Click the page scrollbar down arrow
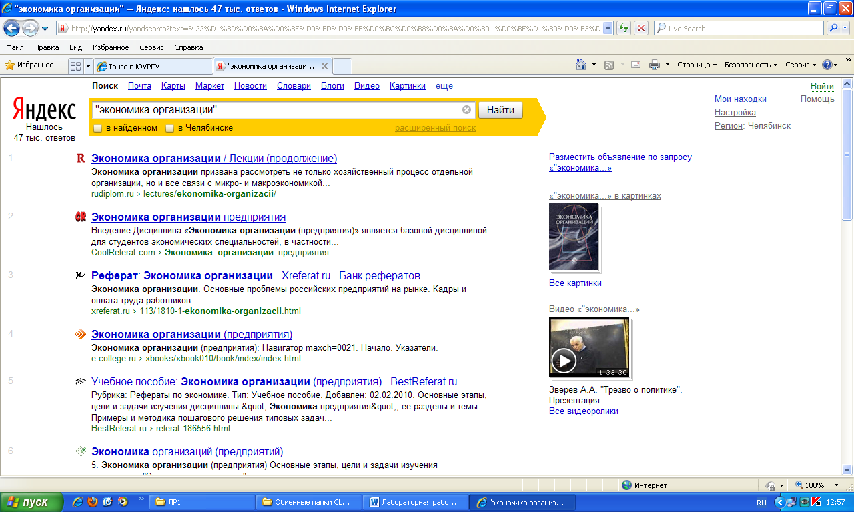Viewport: 854px width, 512px height. pyautogui.click(x=847, y=469)
